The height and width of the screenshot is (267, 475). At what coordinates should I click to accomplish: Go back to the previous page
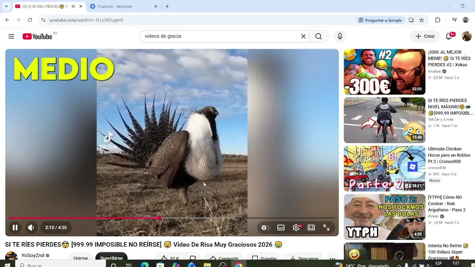tap(7, 20)
